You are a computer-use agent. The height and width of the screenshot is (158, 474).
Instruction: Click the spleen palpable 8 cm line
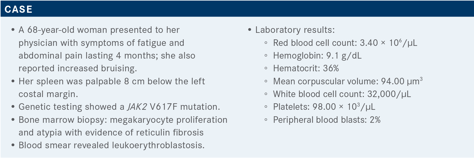[x=112, y=88]
